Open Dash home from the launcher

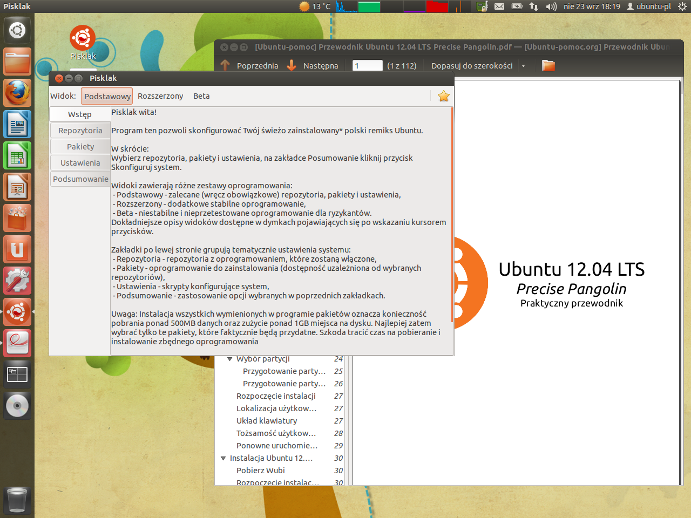pos(17,30)
